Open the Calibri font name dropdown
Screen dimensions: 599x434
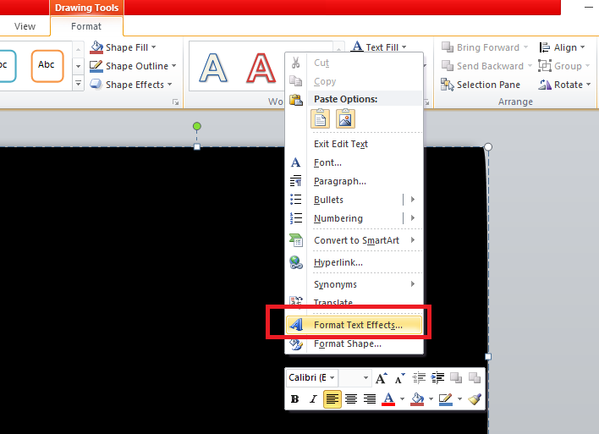click(312, 378)
